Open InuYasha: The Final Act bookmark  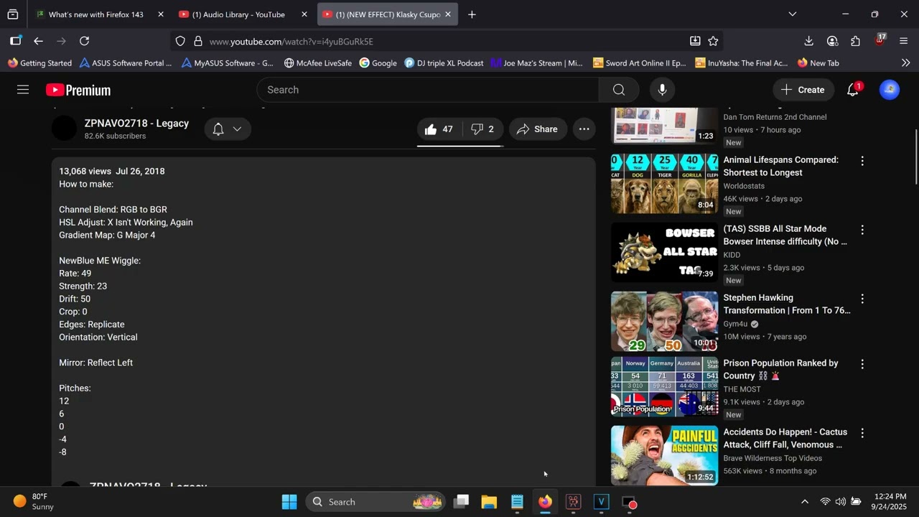(742, 62)
